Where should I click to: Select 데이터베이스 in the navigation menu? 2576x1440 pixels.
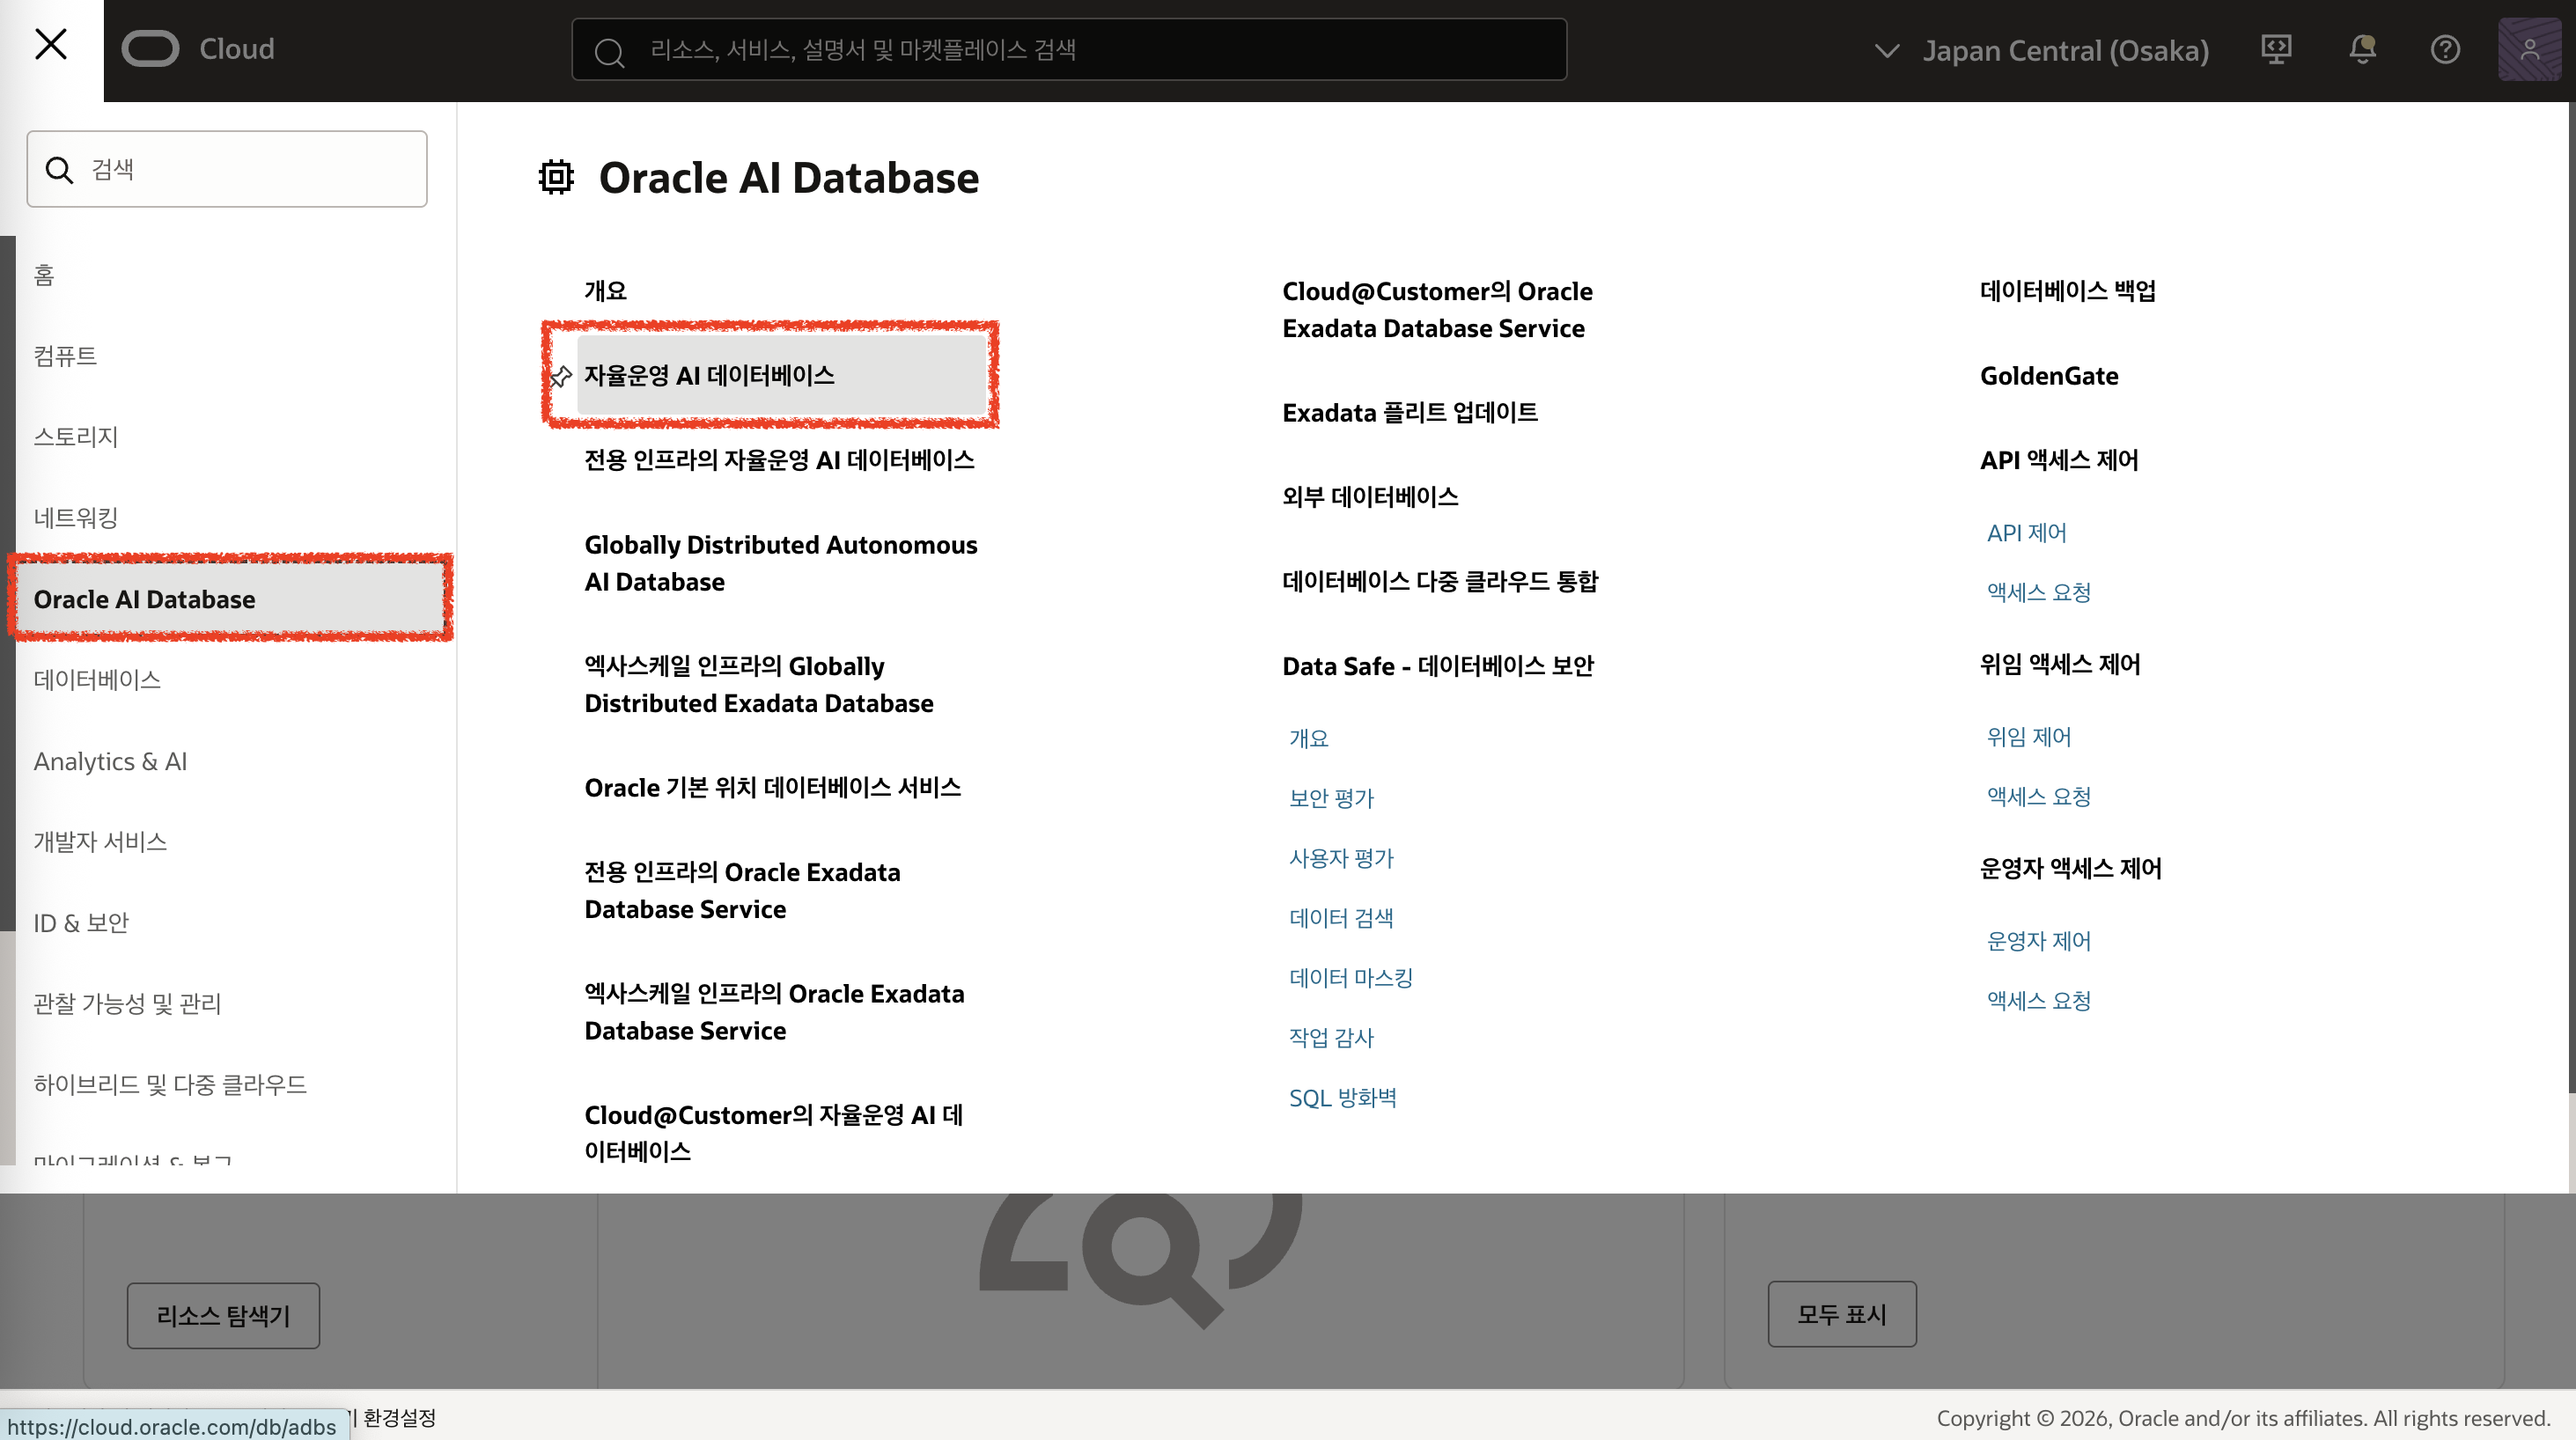[97, 680]
